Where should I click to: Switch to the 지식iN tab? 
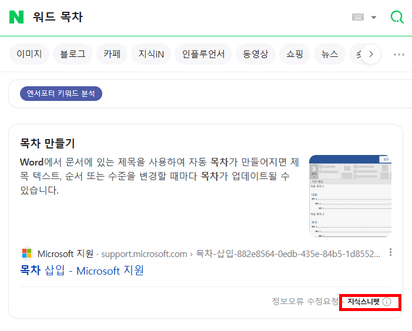151,54
